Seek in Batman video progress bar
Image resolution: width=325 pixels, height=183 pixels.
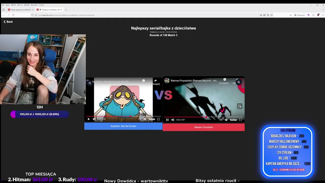click(x=204, y=117)
